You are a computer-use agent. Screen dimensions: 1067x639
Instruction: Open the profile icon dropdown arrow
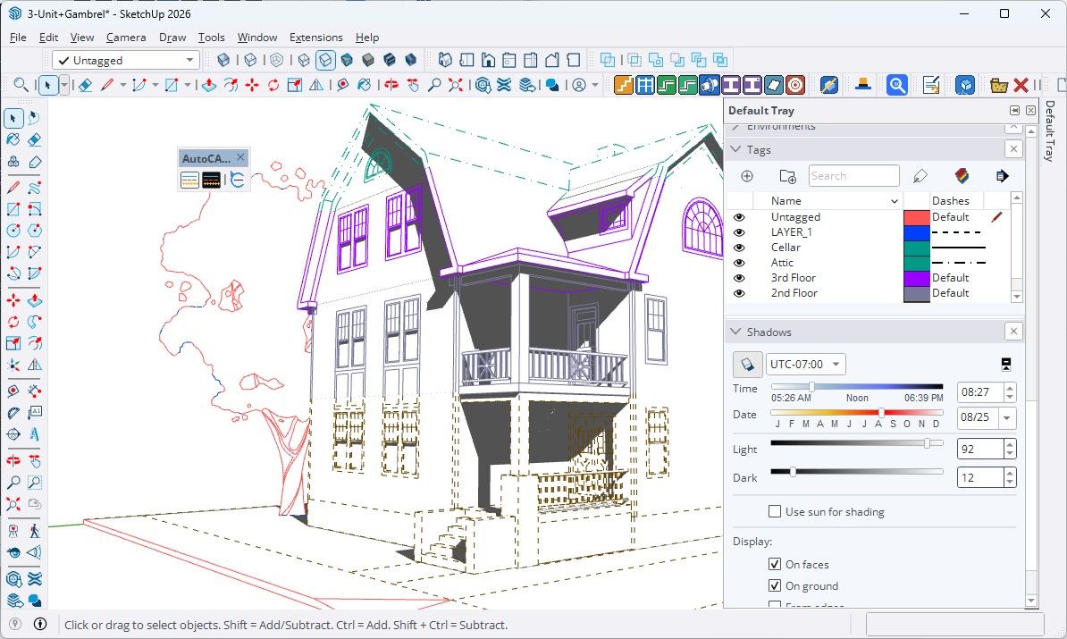click(x=595, y=85)
